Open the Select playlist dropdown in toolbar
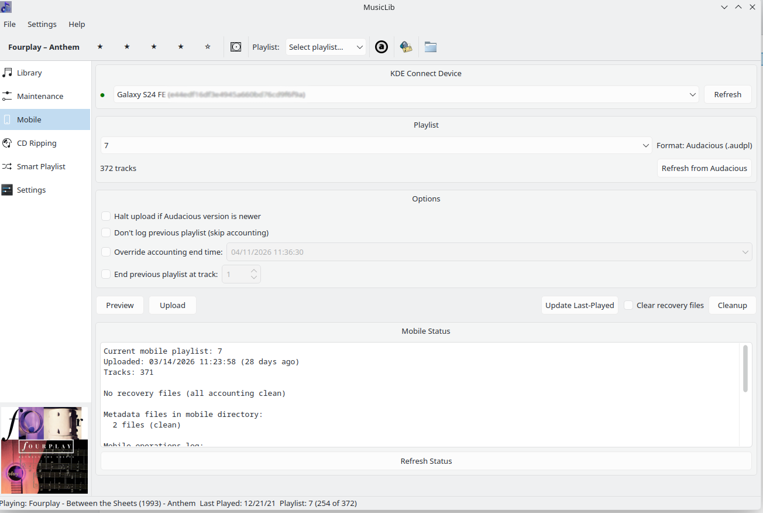The width and height of the screenshot is (763, 513). (326, 47)
